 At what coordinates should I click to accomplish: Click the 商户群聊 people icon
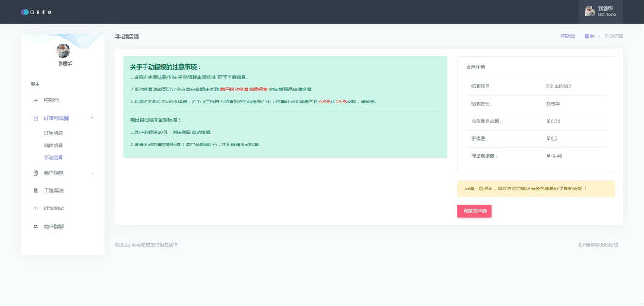click(35, 227)
